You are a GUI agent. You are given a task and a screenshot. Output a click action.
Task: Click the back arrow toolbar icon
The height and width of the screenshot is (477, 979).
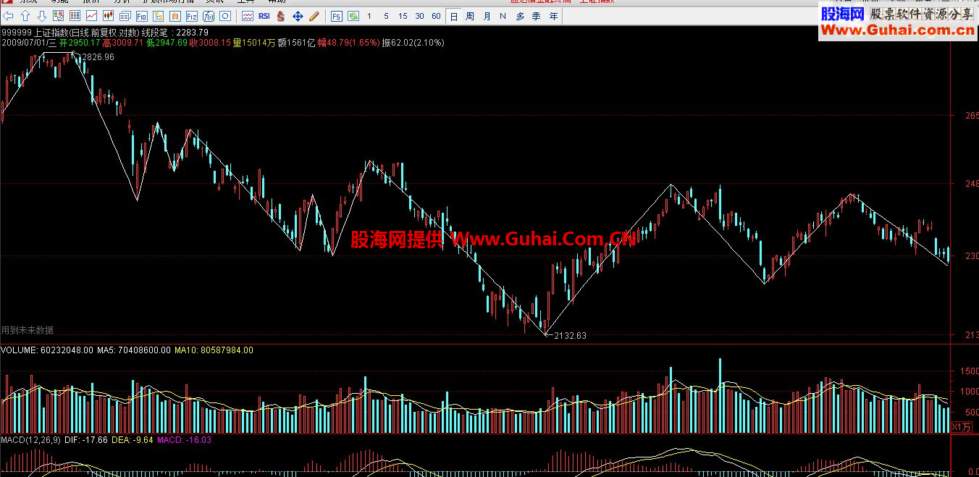tap(9, 15)
